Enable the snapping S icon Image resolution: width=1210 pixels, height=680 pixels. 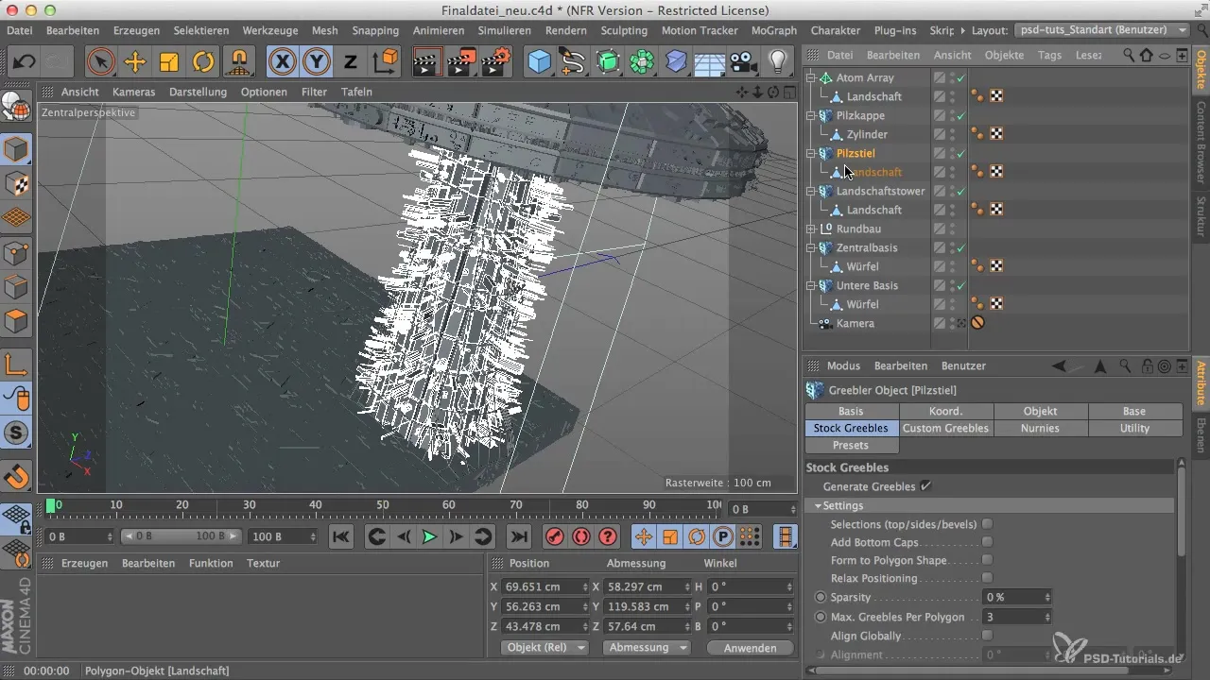click(x=17, y=432)
